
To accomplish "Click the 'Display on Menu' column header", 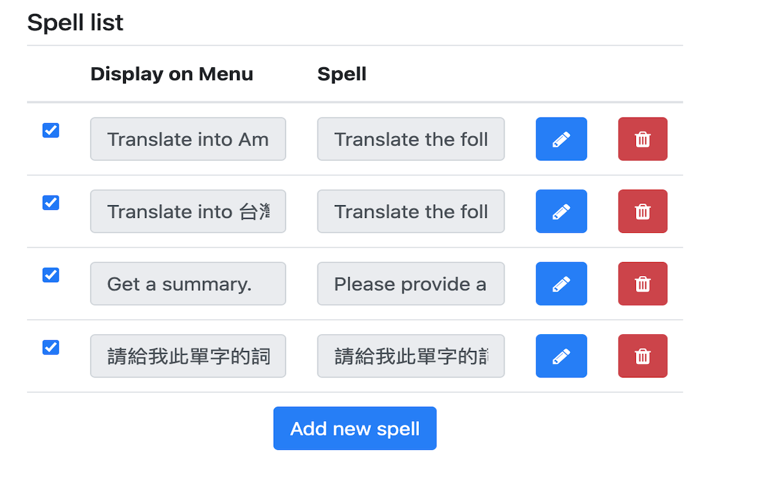I will pos(172,74).
